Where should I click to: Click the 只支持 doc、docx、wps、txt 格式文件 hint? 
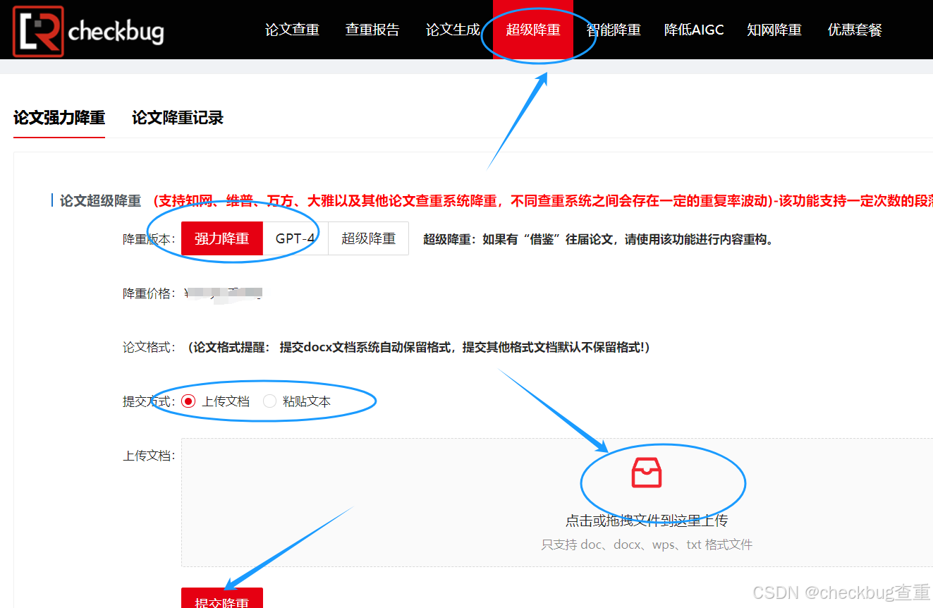point(647,545)
